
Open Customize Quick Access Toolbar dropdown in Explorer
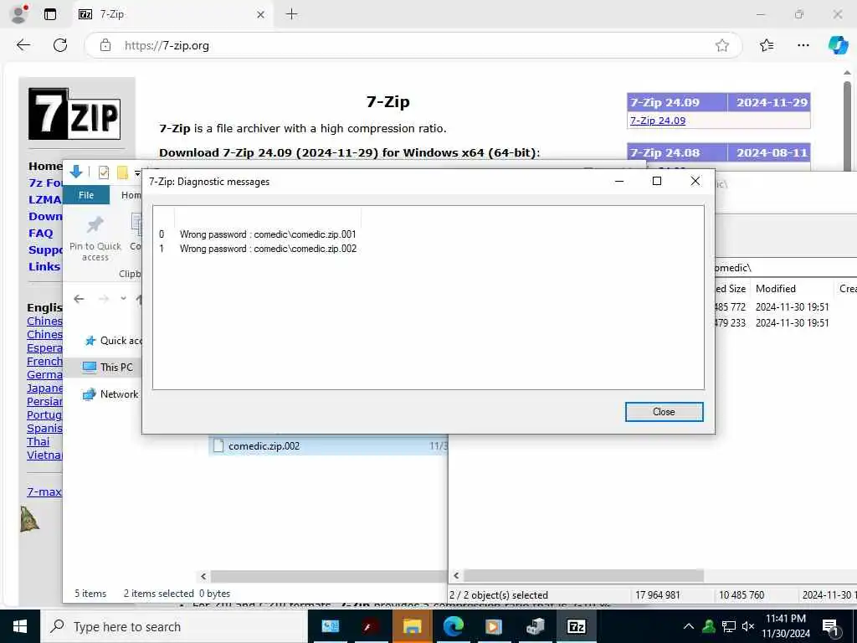[x=137, y=172]
